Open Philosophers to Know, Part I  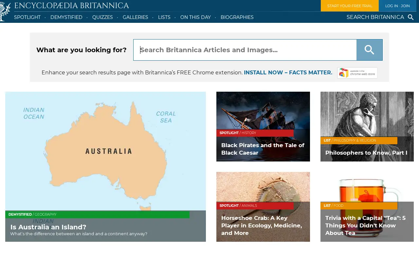coord(366,153)
